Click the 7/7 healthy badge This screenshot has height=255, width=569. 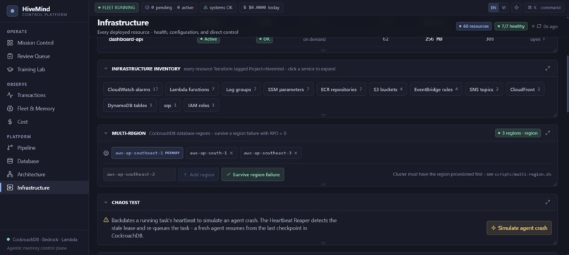[510, 26]
